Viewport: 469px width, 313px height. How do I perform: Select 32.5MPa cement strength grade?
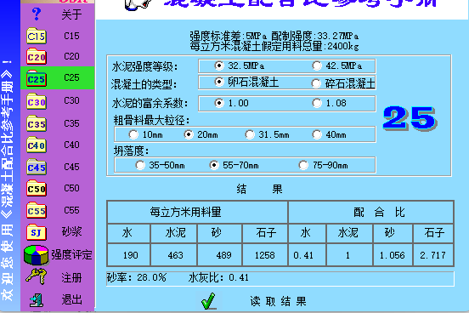(x=219, y=65)
